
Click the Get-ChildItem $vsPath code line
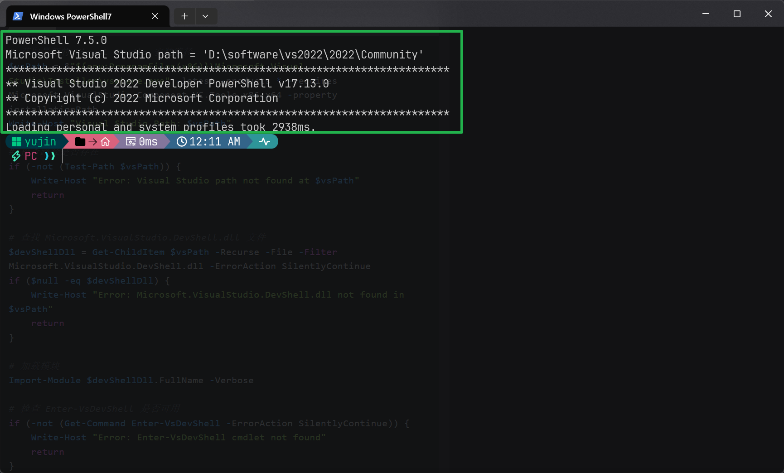point(173,252)
